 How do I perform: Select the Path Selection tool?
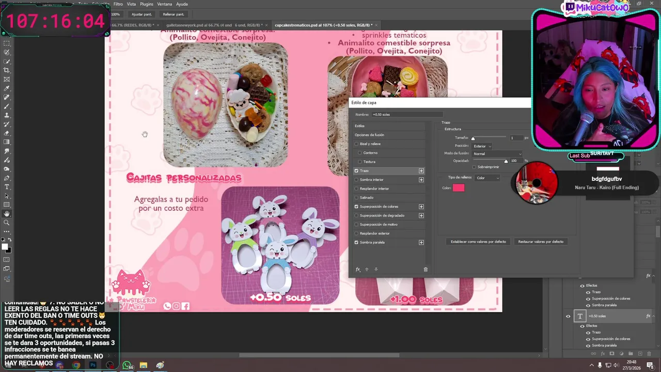(7, 196)
